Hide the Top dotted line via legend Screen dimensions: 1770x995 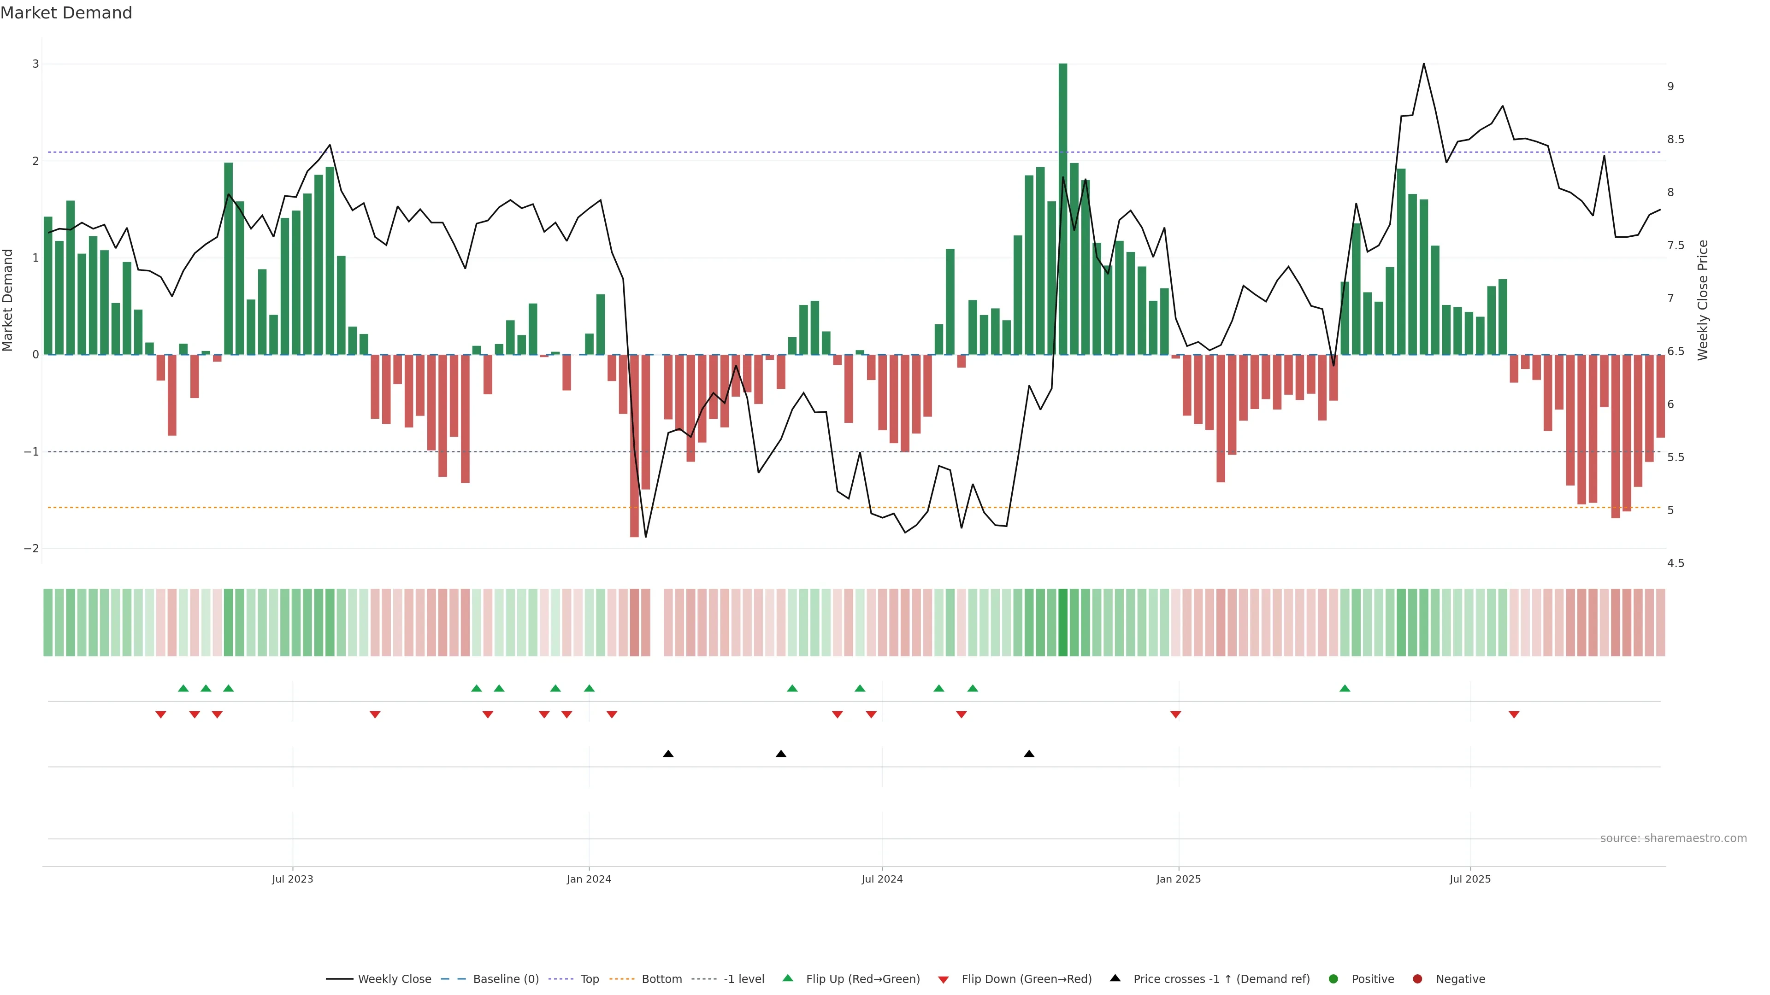(x=589, y=979)
